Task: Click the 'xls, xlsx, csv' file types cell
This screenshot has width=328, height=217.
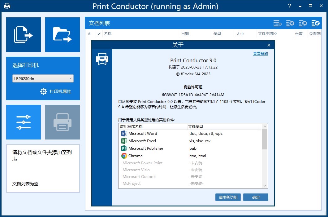Action: 200,141
